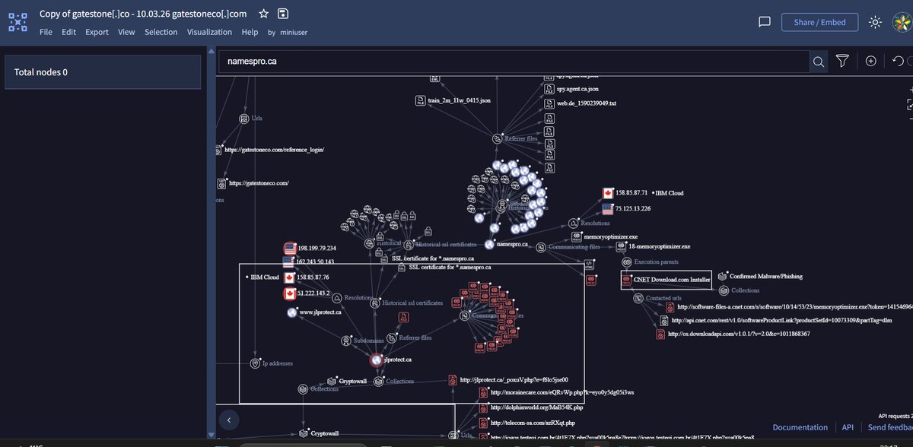Collapse the side panel with chevron button
The height and width of the screenshot is (447, 913).
click(x=229, y=420)
